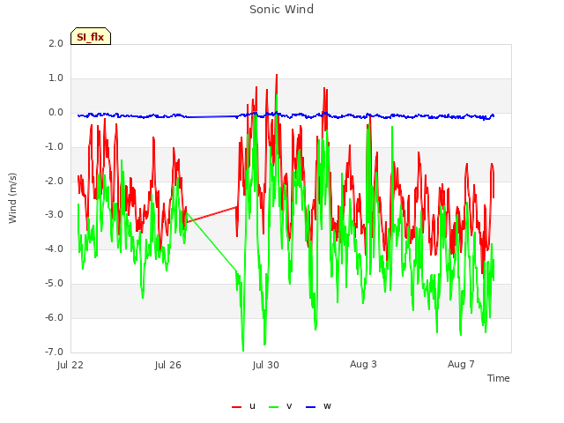Select the 'w' legend label
The height and width of the screenshot is (423, 564).
coord(327,406)
